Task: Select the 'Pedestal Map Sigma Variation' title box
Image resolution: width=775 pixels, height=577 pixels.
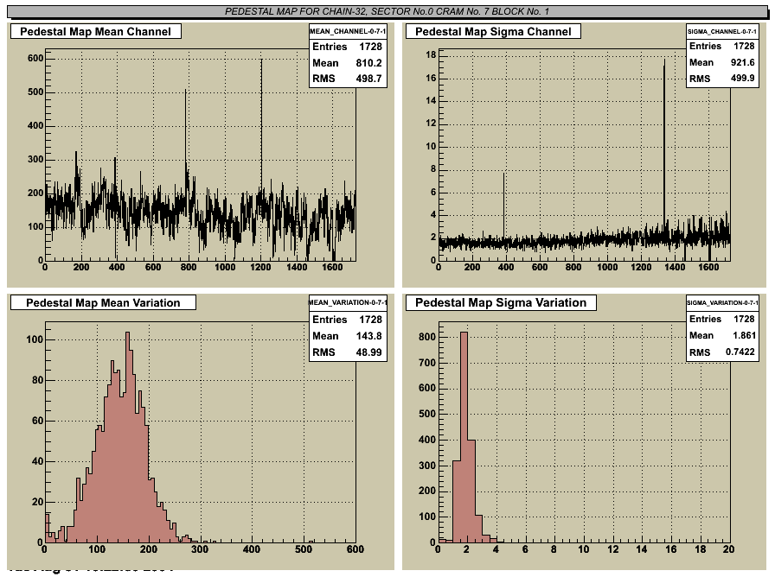Action: point(501,302)
